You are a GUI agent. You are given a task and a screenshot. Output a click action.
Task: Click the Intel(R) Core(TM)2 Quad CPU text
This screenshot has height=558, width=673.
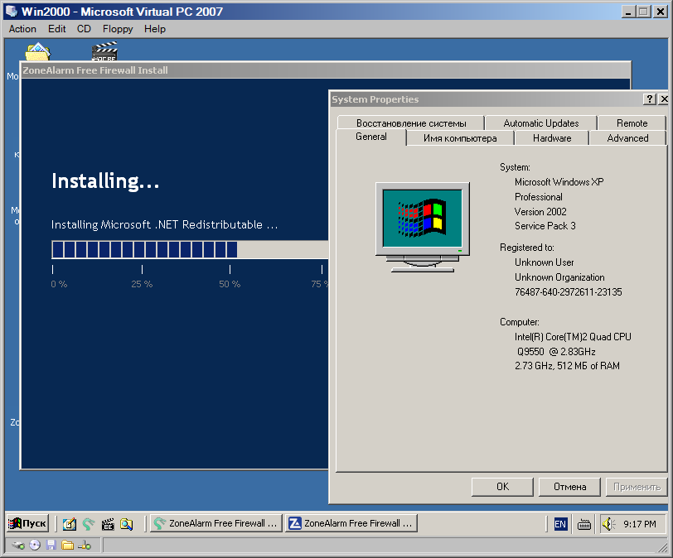(573, 337)
